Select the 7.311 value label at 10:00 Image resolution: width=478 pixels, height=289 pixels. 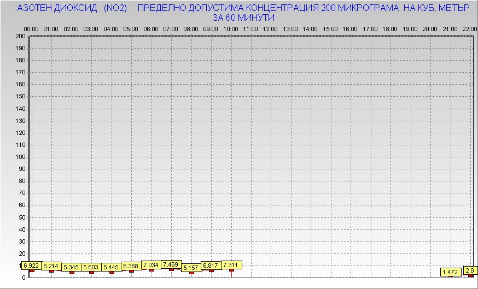tap(231, 265)
